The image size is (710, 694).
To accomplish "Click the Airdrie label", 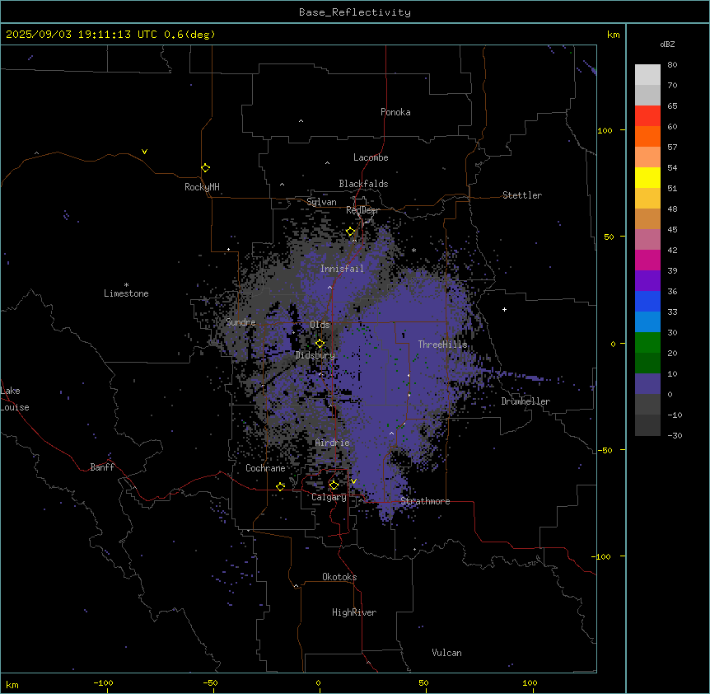I will tap(333, 443).
